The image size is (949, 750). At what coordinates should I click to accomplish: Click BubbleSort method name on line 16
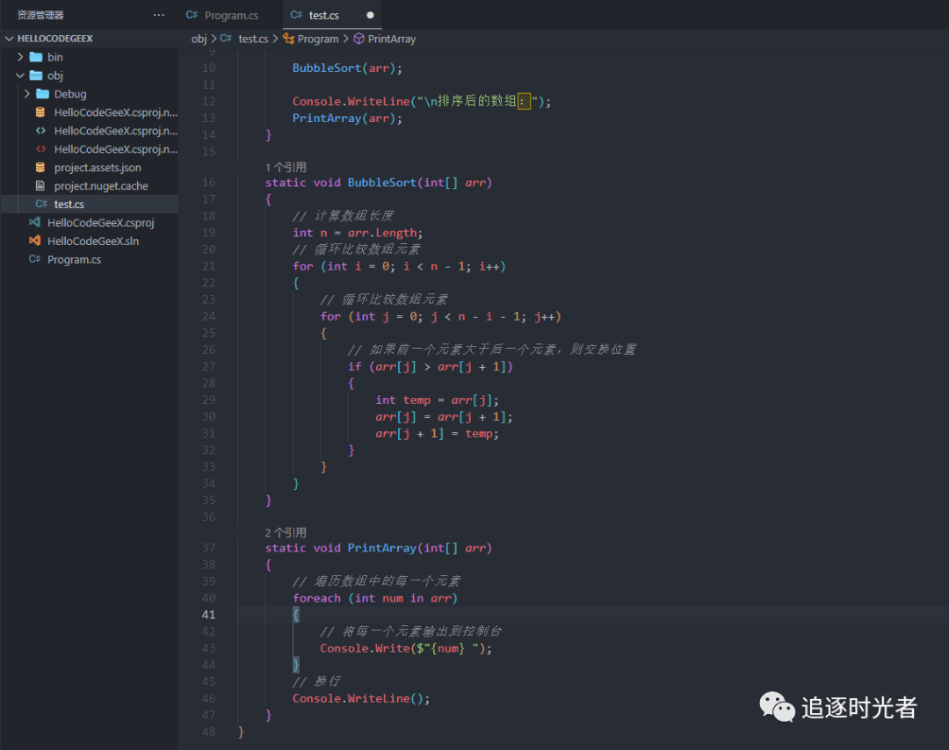tap(382, 183)
